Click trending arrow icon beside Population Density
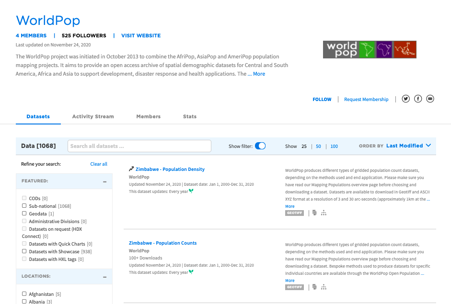 coord(131,169)
